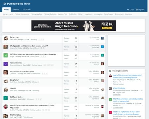Switch to the FORUMS tab
The height and width of the screenshot is (119, 149).
coord(16,10)
